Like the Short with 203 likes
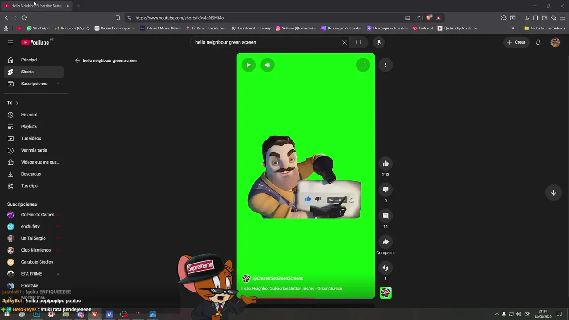The image size is (569, 320). [x=385, y=164]
